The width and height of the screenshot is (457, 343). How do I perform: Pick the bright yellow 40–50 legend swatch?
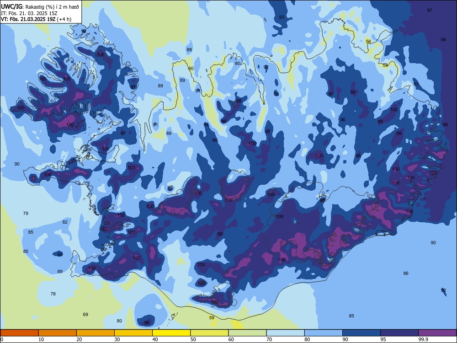[x=171, y=333]
